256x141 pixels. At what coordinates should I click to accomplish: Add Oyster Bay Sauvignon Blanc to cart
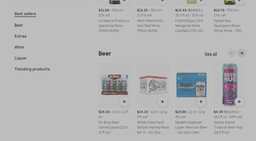(239, 1)
